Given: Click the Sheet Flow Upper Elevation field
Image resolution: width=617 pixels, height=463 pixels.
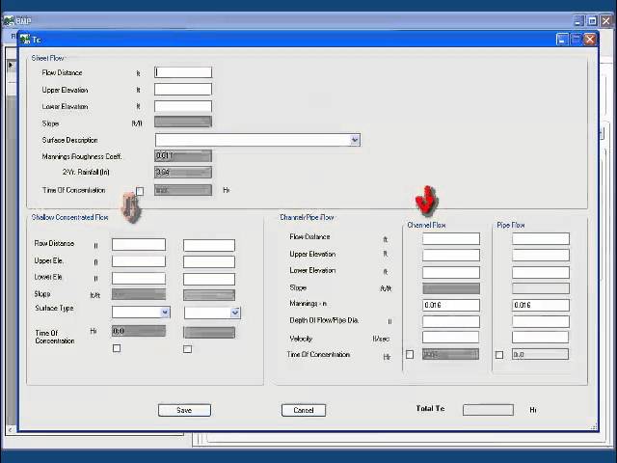Looking at the screenshot, I should pyautogui.click(x=183, y=90).
